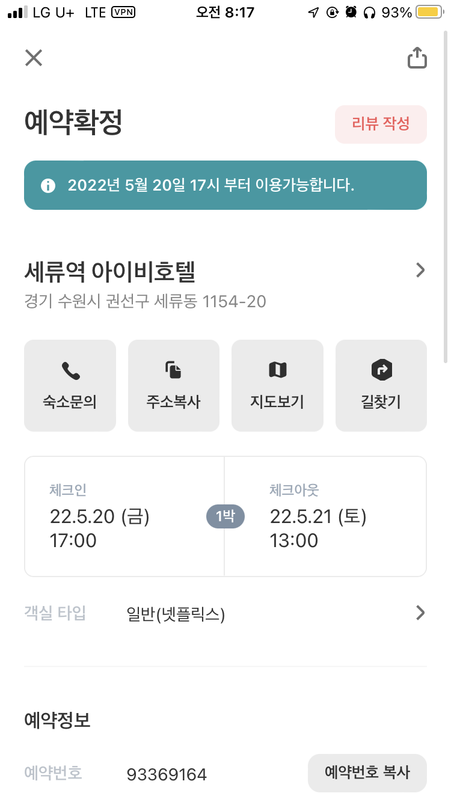Tap the share icon
The image size is (451, 802).
417,58
